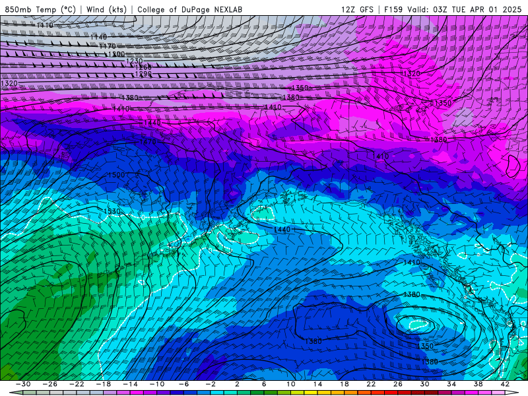This screenshot has width=528, height=396.
Task: Click the -22 value on the color scale
Action: (77, 384)
